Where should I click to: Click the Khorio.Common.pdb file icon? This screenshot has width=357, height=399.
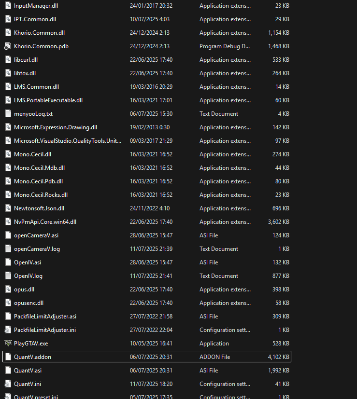(8, 46)
